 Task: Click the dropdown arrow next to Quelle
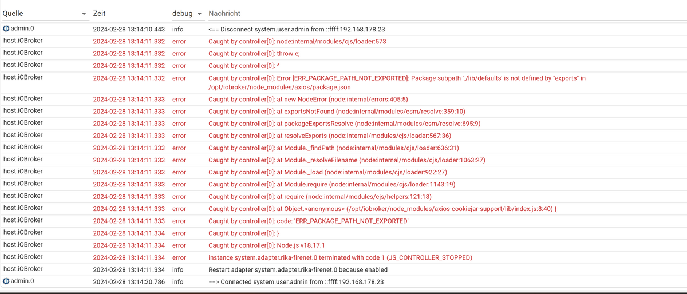[84, 14]
